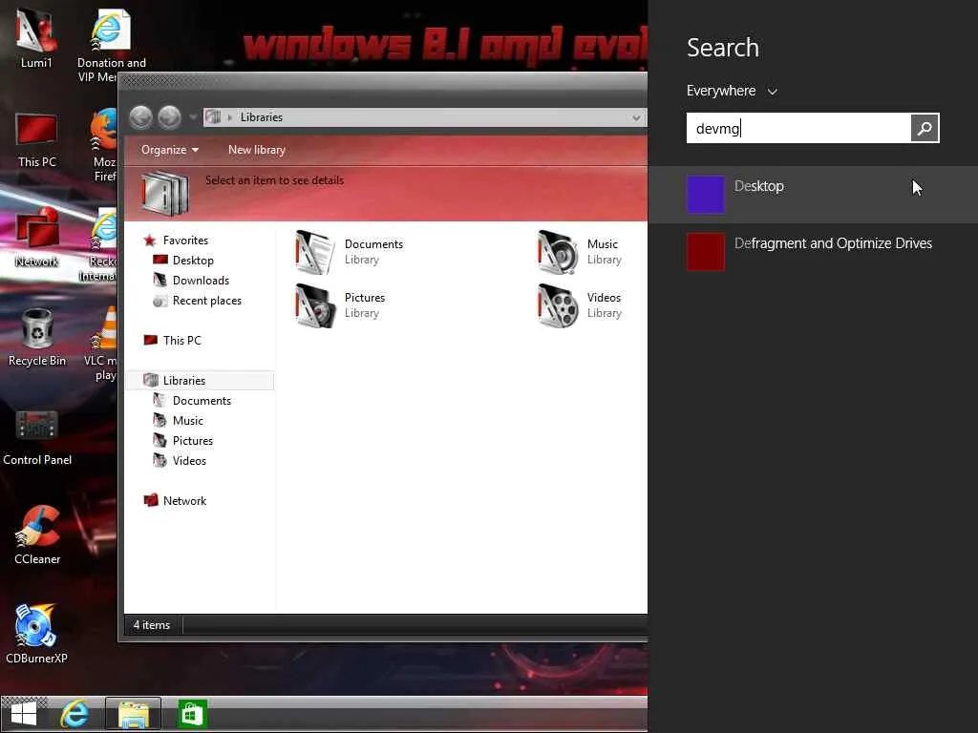Click the Libraries address bar path
This screenshot has width=978, height=733.
262,117
